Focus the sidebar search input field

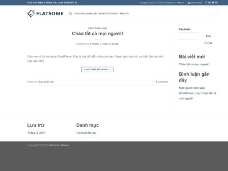coord(189,36)
